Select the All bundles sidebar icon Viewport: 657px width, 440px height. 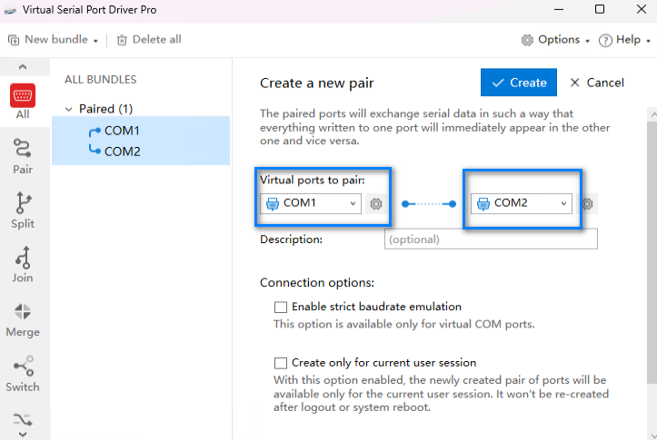[x=23, y=102]
